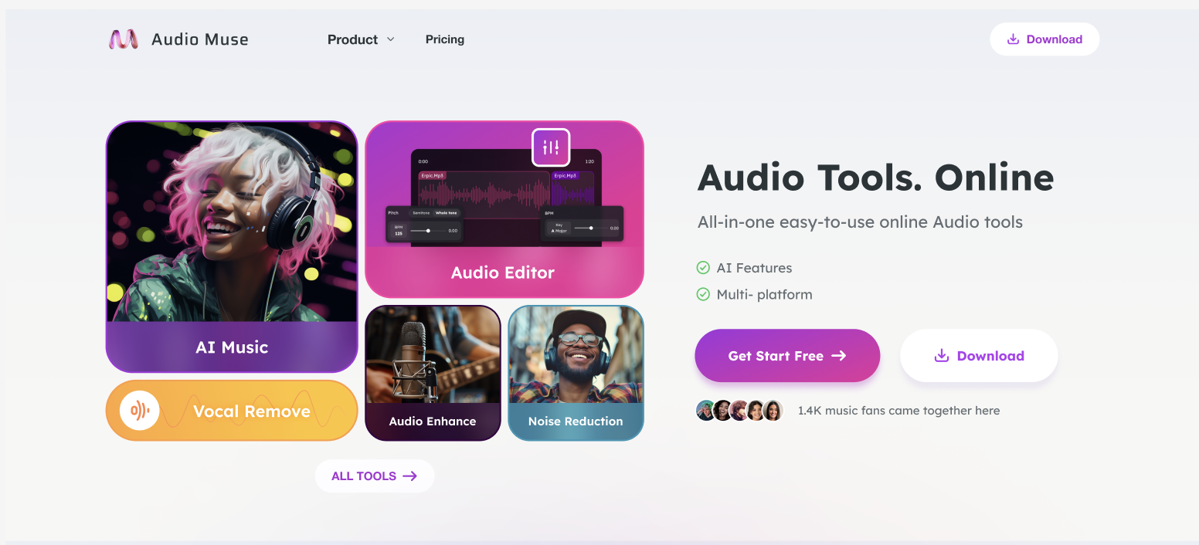Open the Product menu
This screenshot has height=545, width=1199.
click(361, 39)
